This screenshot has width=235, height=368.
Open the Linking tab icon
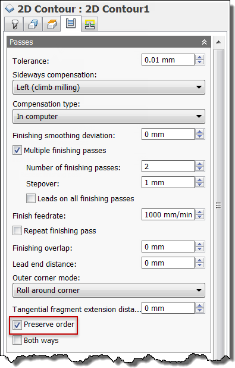tap(90, 24)
